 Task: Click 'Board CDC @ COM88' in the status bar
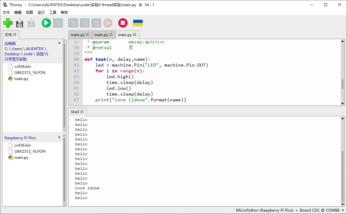click(319, 210)
